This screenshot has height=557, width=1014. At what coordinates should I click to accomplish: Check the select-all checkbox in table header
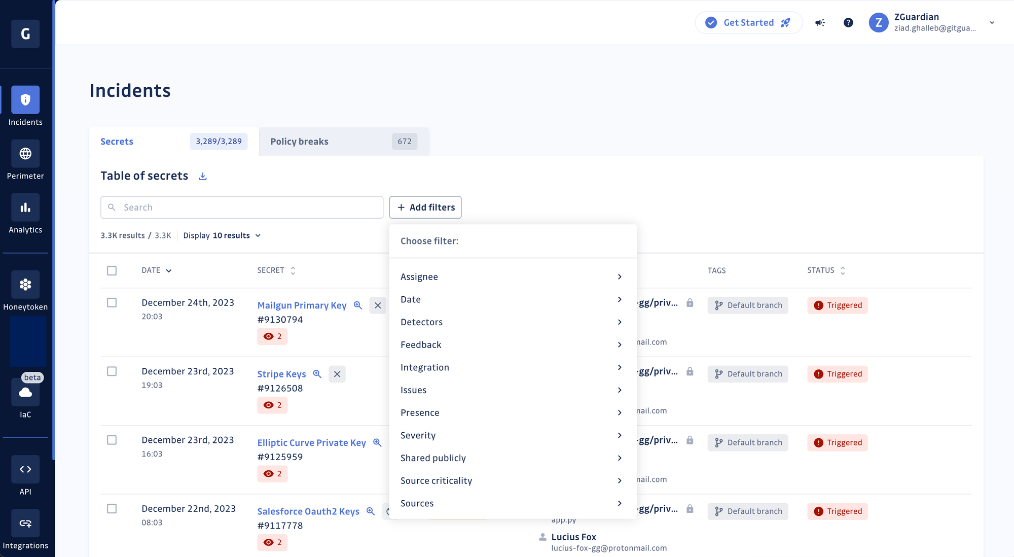[x=112, y=270]
